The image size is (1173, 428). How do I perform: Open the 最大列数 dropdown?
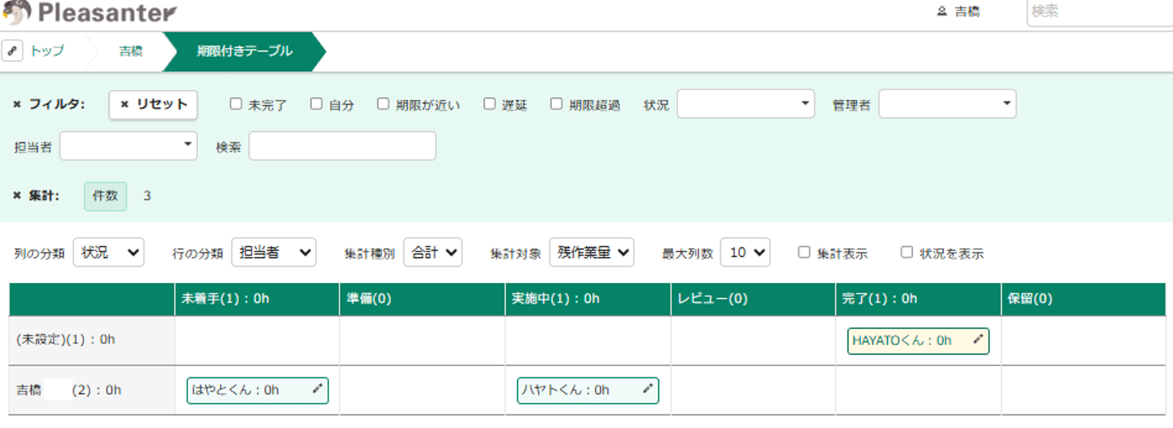tap(745, 252)
